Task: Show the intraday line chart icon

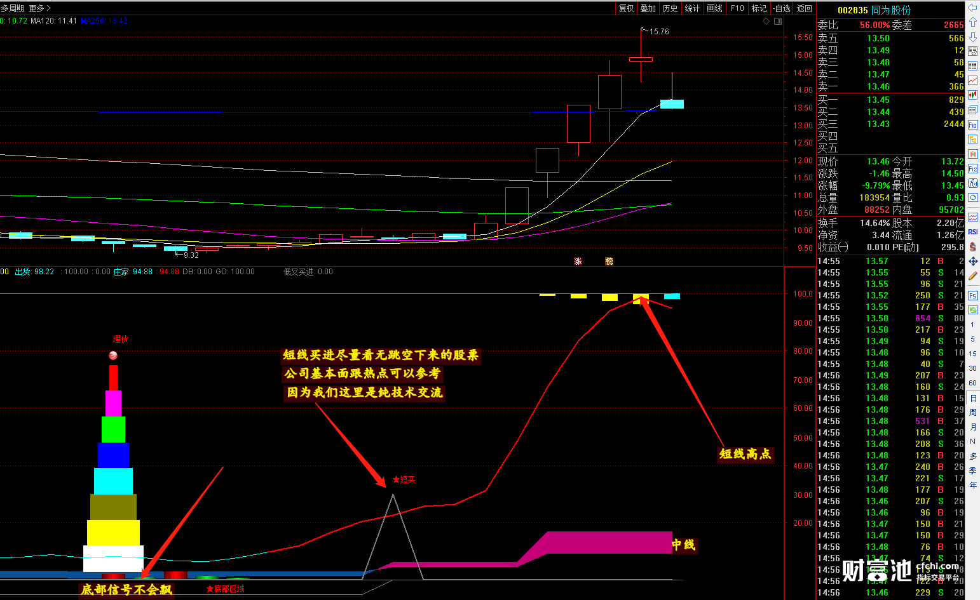Action: click(972, 80)
